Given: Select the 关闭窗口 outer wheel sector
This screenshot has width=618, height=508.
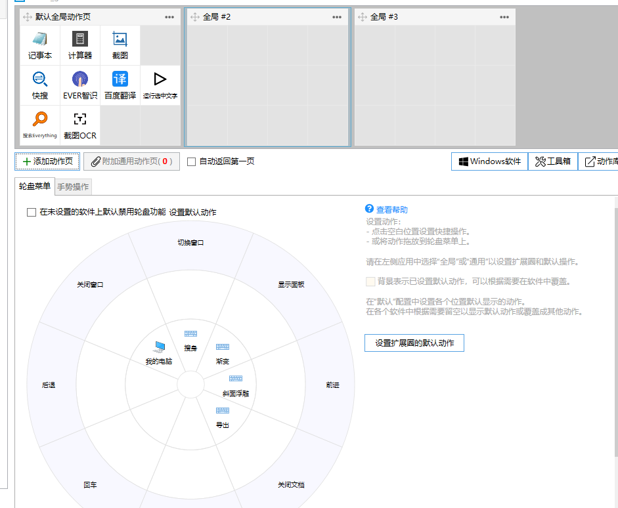Looking at the screenshot, I should tap(90, 284).
